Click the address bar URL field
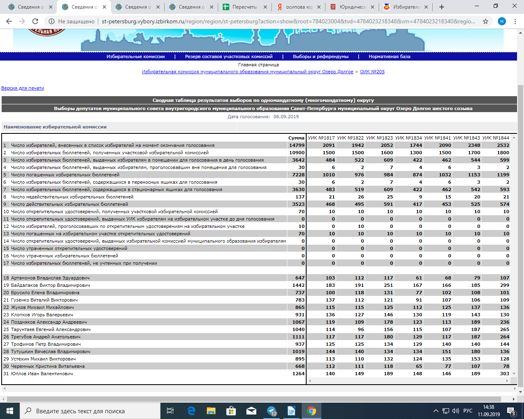524x419 pixels. click(289, 21)
